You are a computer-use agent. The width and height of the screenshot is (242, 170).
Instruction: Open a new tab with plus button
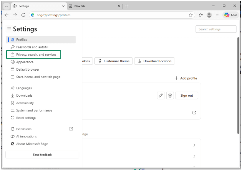pos(127,6)
